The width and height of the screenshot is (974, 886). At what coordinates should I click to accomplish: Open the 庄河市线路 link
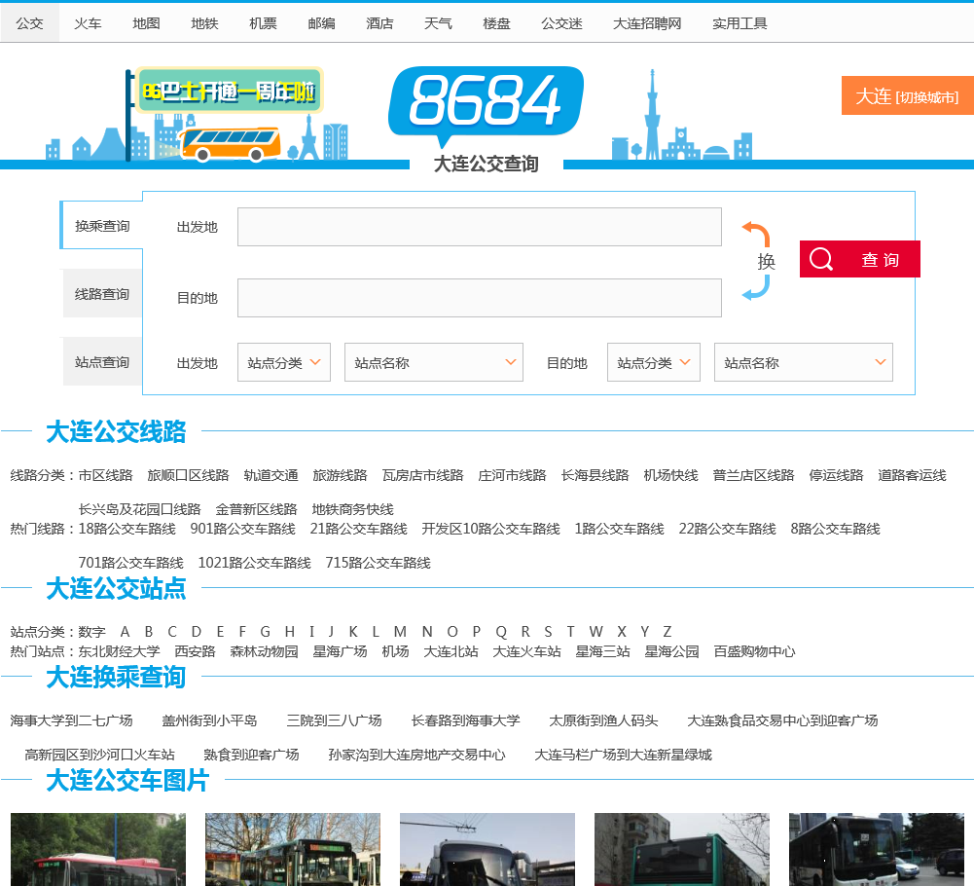(x=512, y=475)
